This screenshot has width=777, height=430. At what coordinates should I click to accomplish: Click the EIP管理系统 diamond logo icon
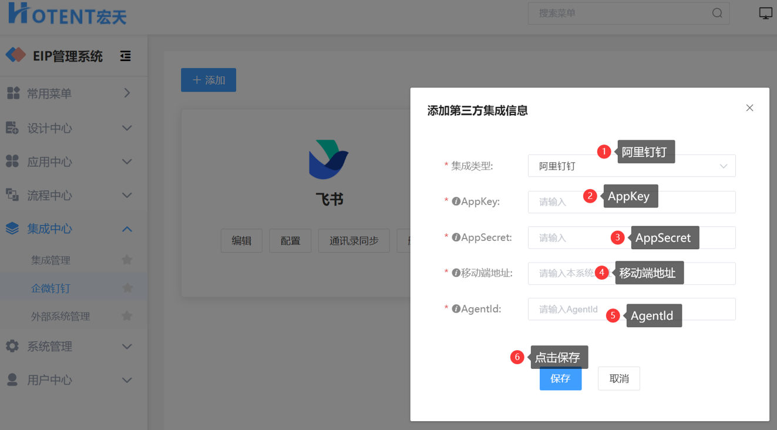pyautogui.click(x=16, y=55)
